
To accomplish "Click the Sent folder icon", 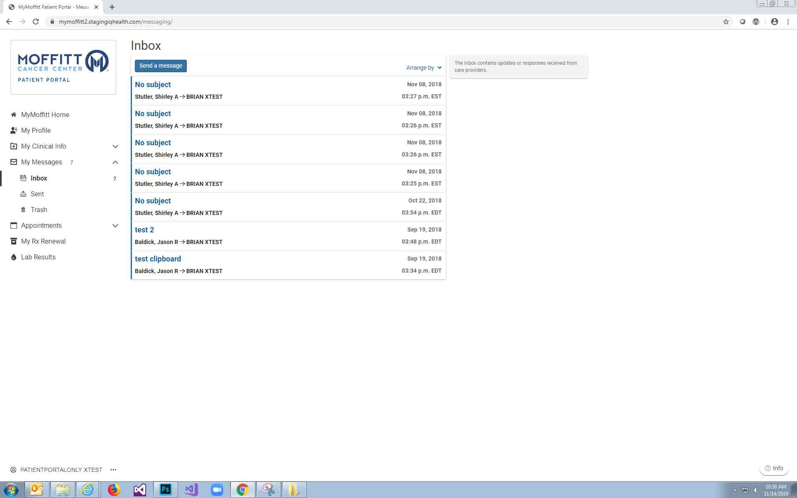I will pyautogui.click(x=23, y=194).
